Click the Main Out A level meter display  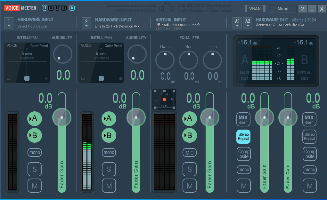pos(262,63)
